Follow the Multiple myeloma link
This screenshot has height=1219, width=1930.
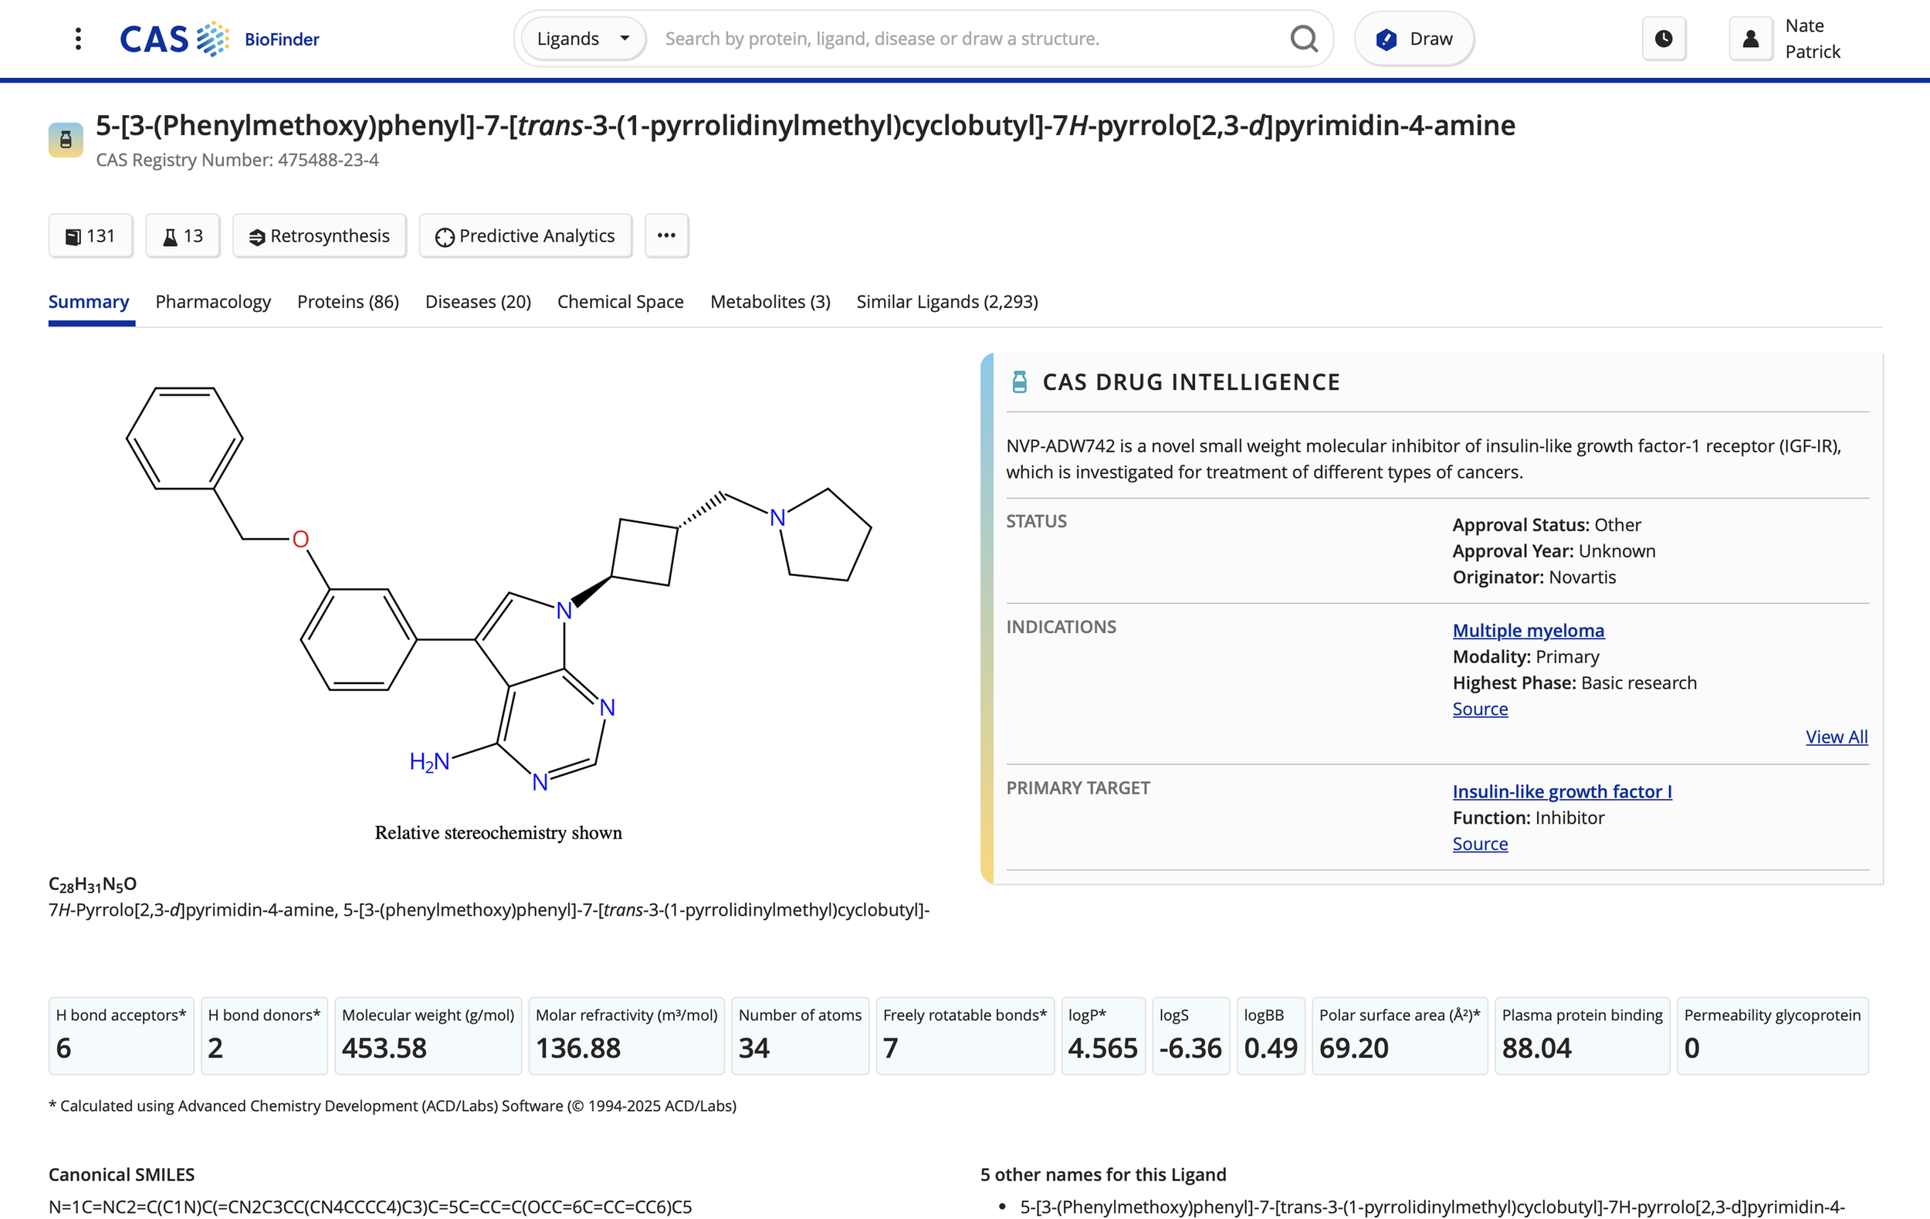coord(1528,630)
